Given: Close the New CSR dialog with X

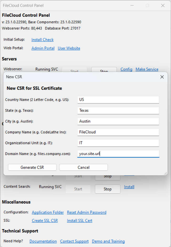Looking at the screenshot, I should (x=162, y=77).
